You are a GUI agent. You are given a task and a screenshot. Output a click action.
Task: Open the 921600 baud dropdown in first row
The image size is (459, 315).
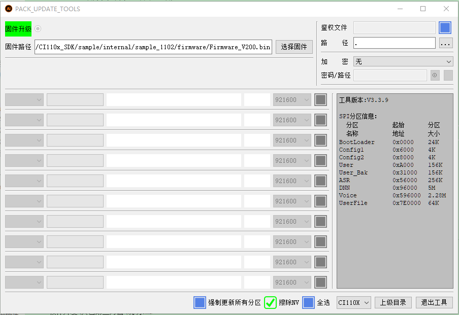point(292,100)
